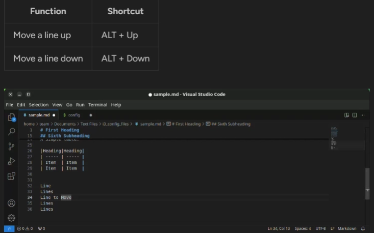
Task: Click the First Heading breadcrumb
Action: pyautogui.click(x=186, y=124)
